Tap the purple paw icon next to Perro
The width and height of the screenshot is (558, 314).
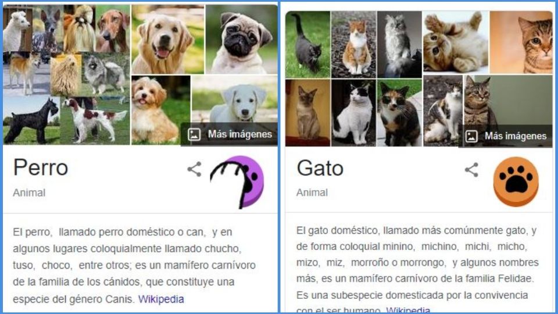[x=237, y=181]
